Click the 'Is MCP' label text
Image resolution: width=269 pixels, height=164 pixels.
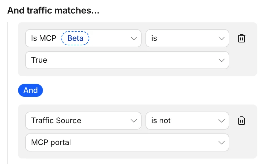click(x=44, y=38)
